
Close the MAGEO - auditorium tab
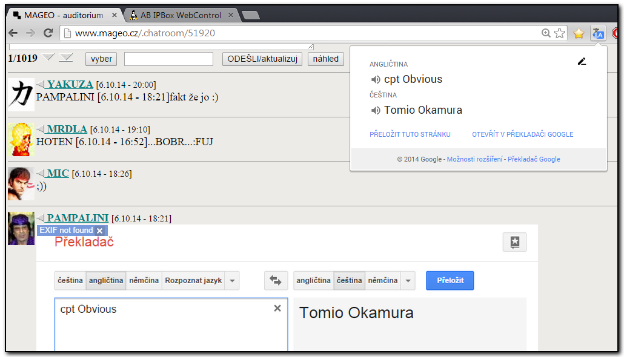click(x=115, y=16)
